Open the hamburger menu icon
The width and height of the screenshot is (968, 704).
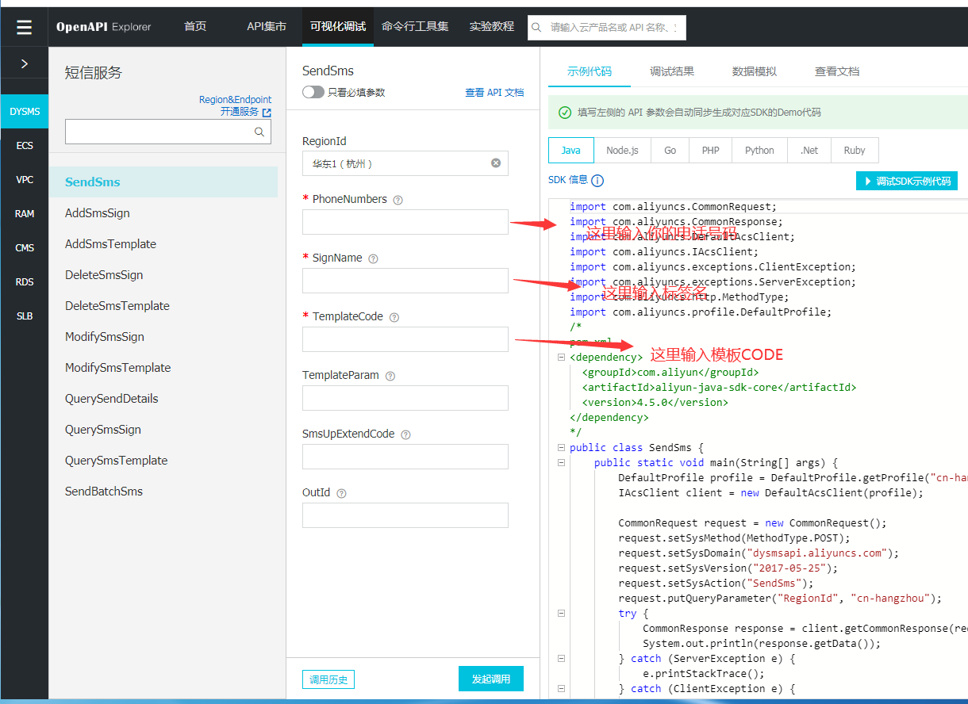(24, 27)
